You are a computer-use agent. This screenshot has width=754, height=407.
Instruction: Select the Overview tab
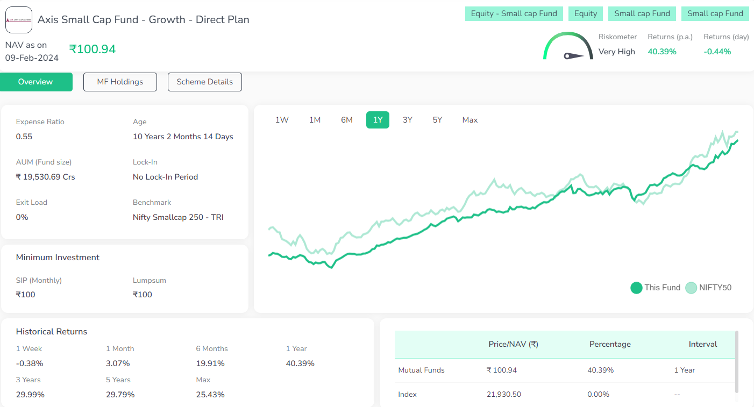35,82
